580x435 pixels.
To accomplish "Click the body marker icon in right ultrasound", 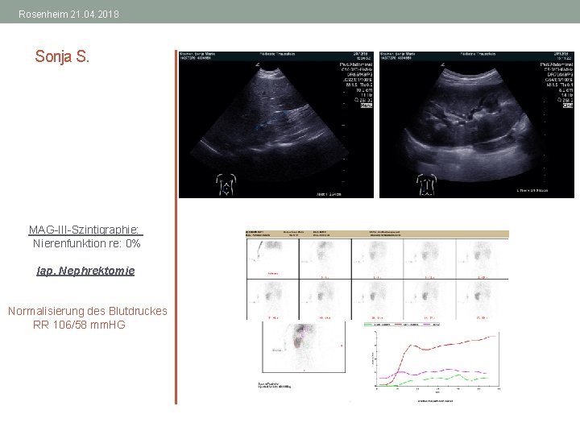I will pyautogui.click(x=426, y=184).
